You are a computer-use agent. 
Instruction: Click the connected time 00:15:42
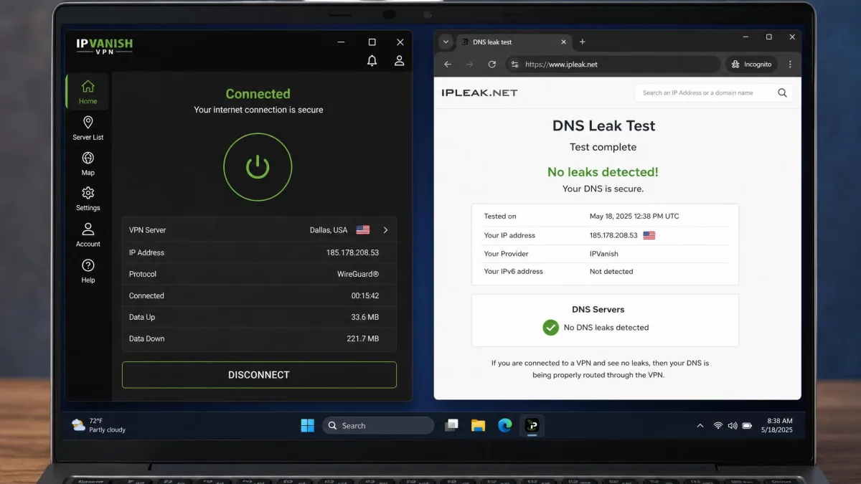coord(365,295)
